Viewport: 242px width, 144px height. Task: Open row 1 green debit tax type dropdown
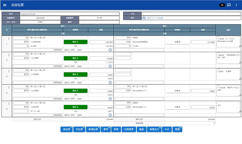(76, 42)
